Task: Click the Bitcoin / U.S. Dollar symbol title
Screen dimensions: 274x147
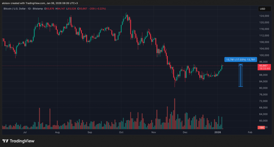Action: click(x=16, y=9)
